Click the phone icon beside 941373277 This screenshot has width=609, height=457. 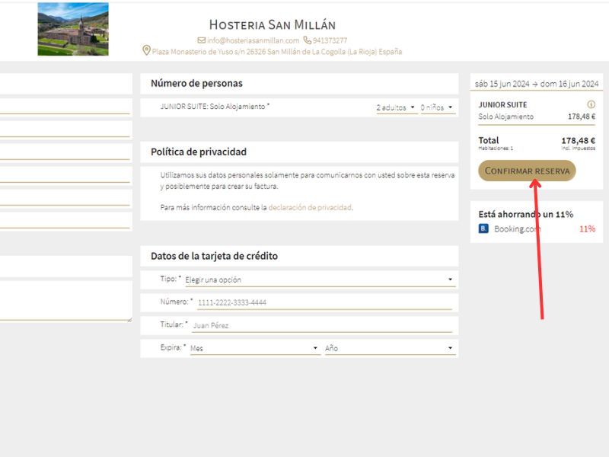[307, 40]
